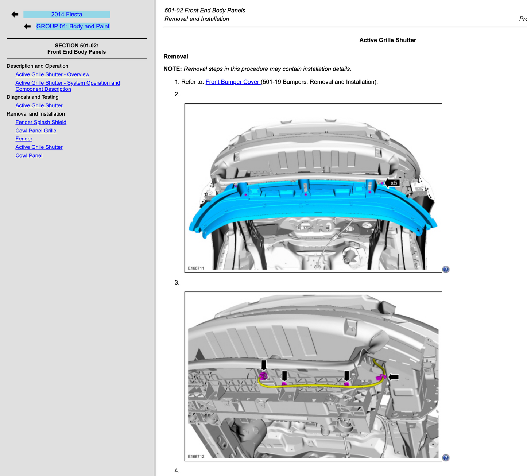Open the Cowl Panel link
527x476 pixels.
[x=29, y=155]
